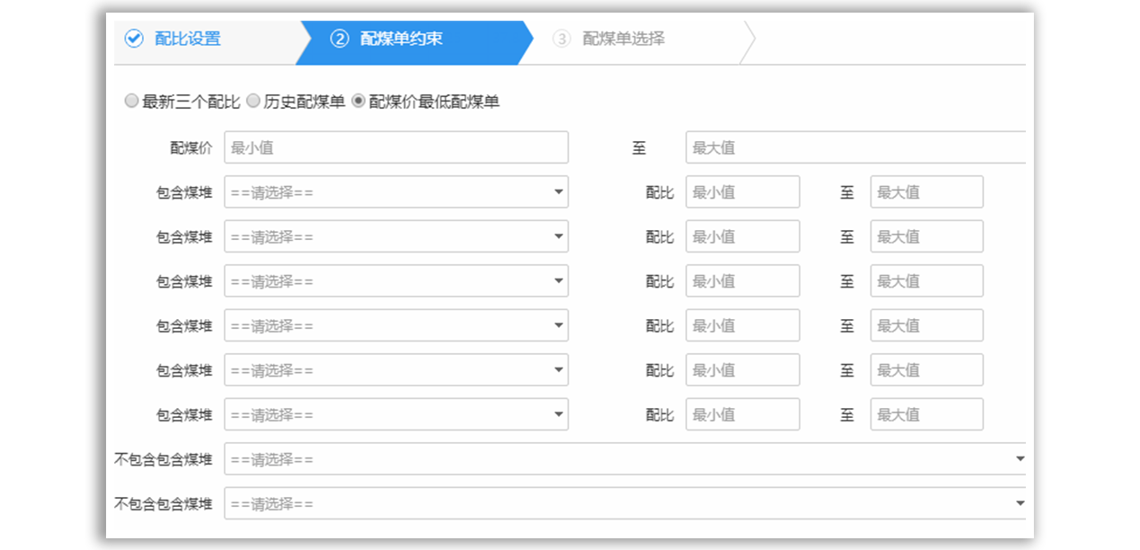Click the 配煤单约束 active step tab
This screenshot has height=550, width=1140.
[401, 40]
